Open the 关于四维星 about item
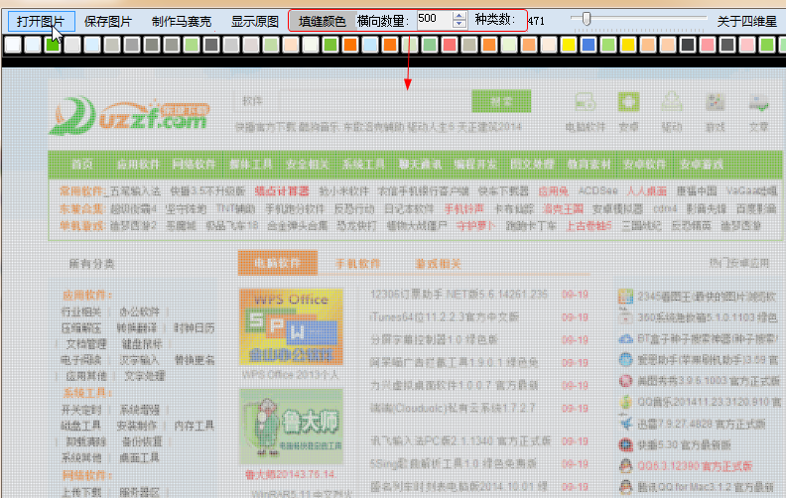Image resolution: width=786 pixels, height=498 pixels. pos(747,21)
